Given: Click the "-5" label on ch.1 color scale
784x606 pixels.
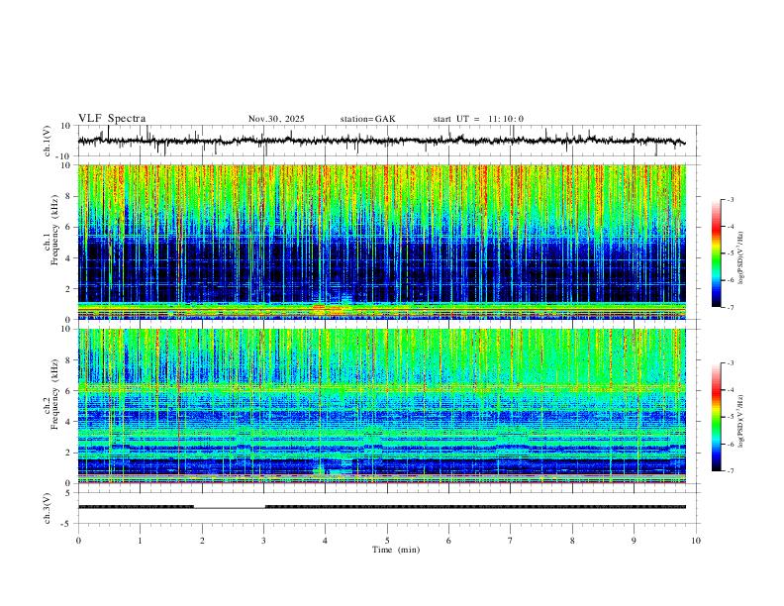Looking at the screenshot, I should 730,253.
